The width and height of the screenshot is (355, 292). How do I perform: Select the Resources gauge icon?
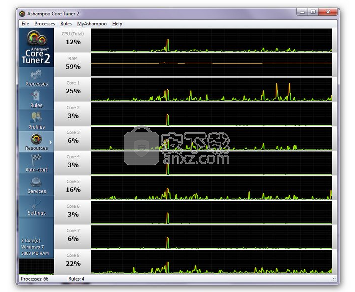pos(36,139)
